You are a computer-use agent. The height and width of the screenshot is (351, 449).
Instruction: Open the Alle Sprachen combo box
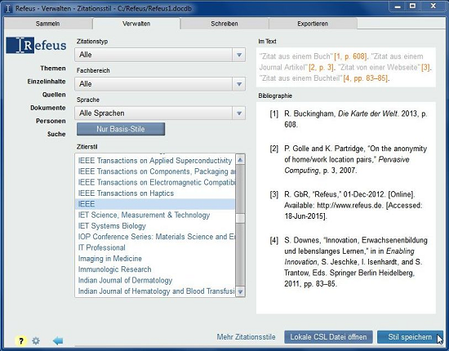click(160, 113)
